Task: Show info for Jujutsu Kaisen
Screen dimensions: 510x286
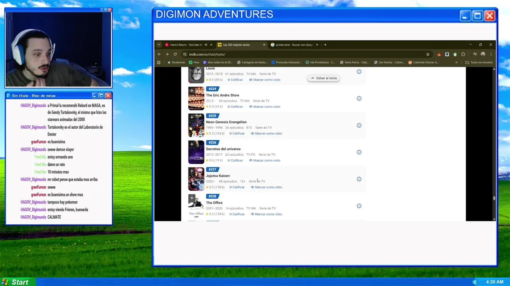Action: click(x=359, y=179)
